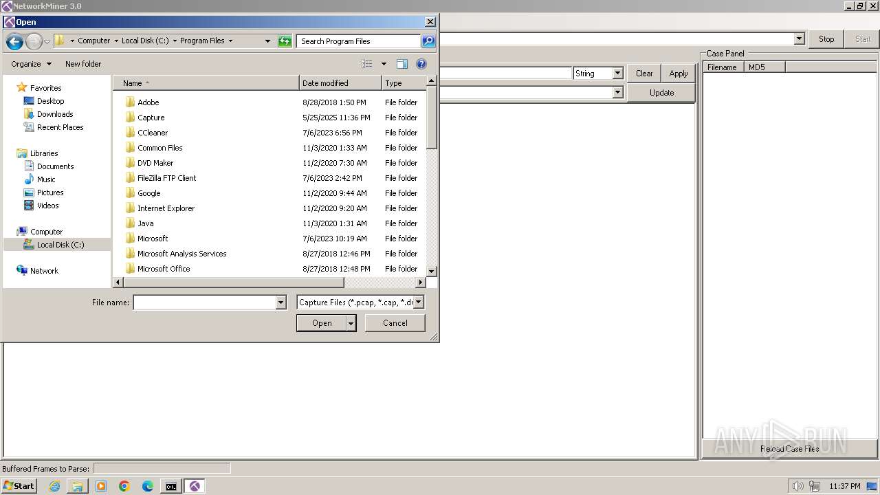Open the Start menu
The height and width of the screenshot is (495, 880).
[x=19, y=486]
